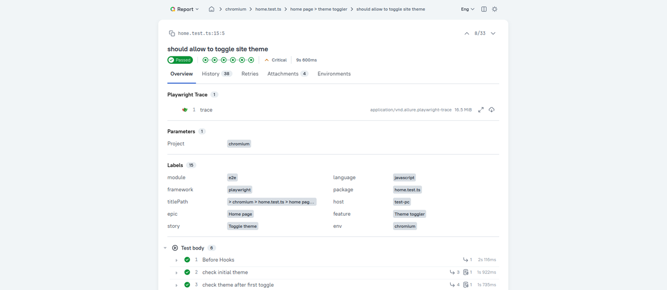Click the last history status circle
This screenshot has height=290, width=667.
[251, 60]
